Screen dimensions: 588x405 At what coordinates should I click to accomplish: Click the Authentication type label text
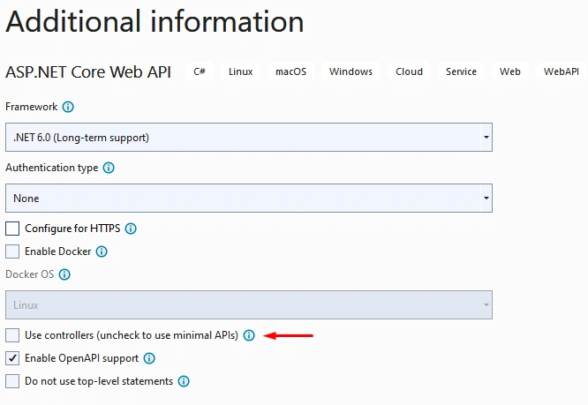[x=52, y=168]
